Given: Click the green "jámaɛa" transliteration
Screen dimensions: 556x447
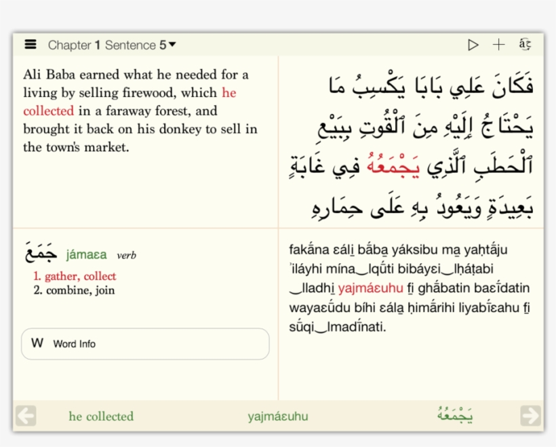Looking at the screenshot, I should [x=86, y=255].
